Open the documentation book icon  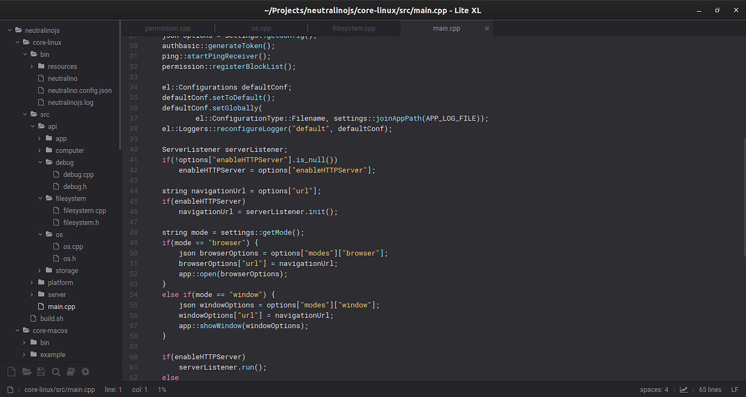click(70, 371)
